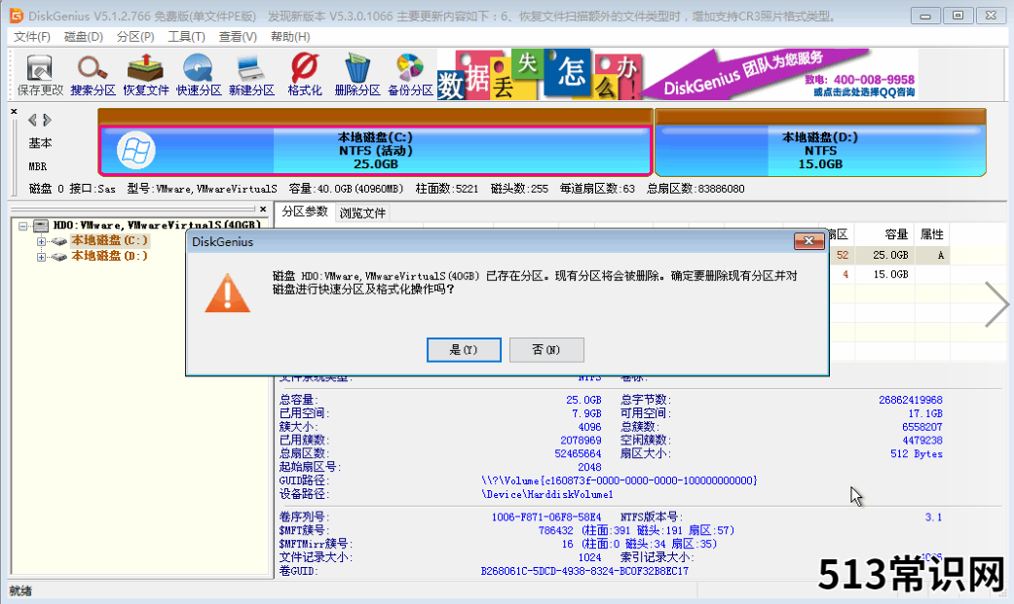Click the warning triangle icon in the dialog
This screenshot has width=1014, height=604.
(227, 293)
